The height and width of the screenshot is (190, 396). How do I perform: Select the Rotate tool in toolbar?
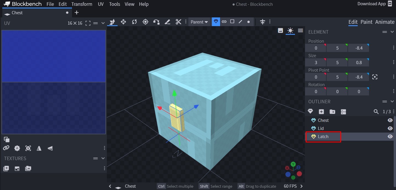coord(134,22)
